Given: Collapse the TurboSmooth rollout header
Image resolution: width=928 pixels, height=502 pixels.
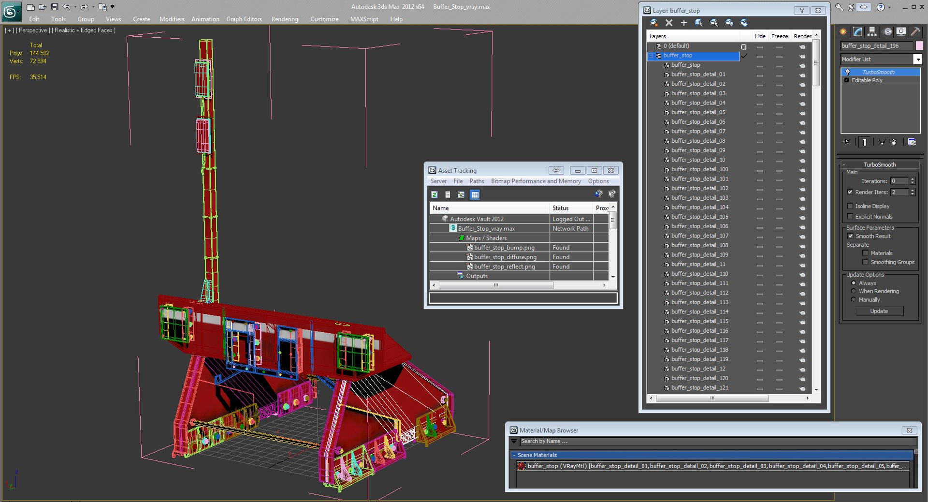Looking at the screenshot, I should coord(879,164).
